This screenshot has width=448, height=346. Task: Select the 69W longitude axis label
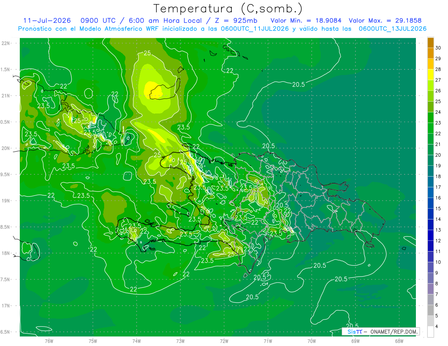pos(355,341)
